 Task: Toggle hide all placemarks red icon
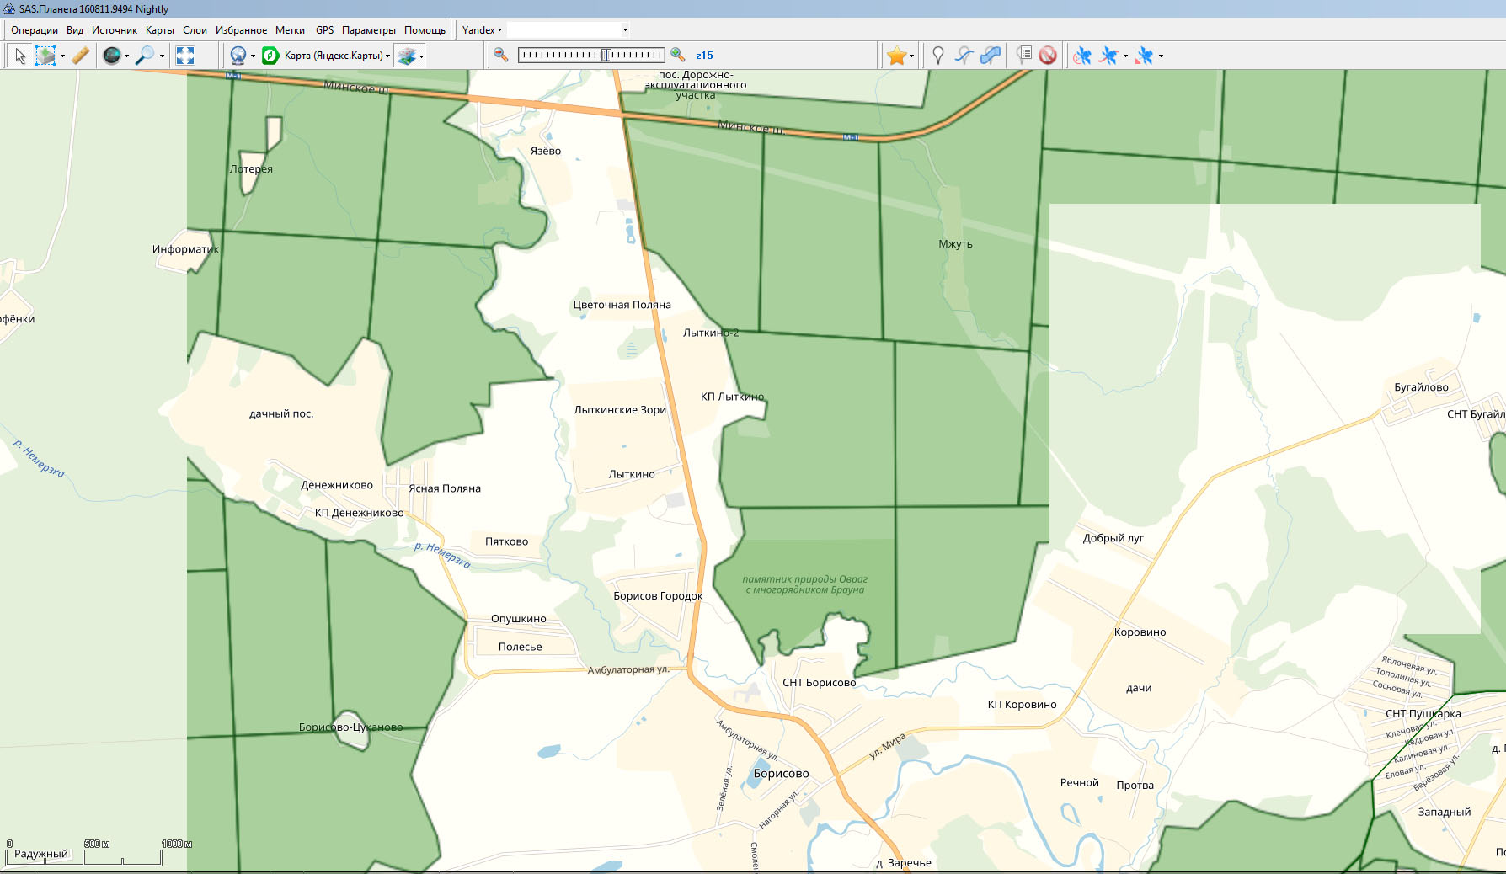(x=1048, y=56)
